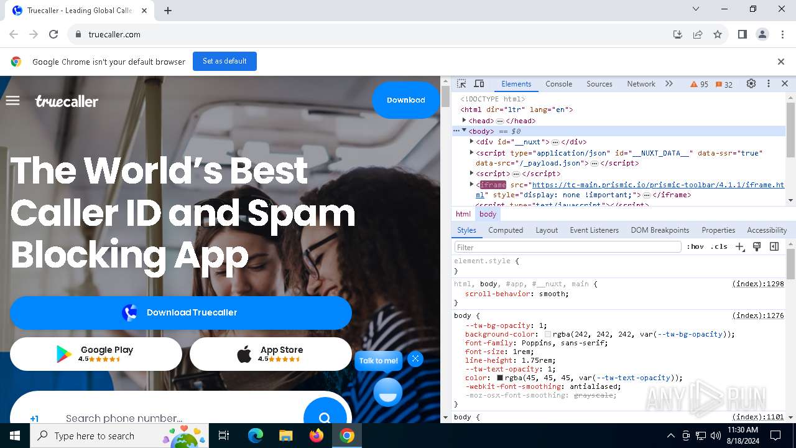
Task: Open the Computed styles tab
Action: (x=506, y=230)
